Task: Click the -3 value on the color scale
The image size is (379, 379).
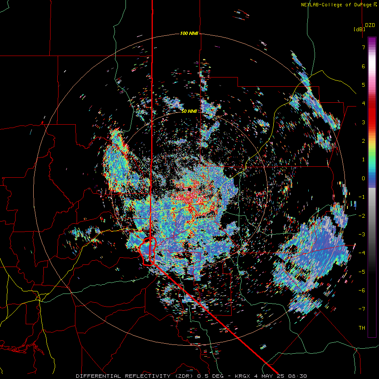Action: coord(362,235)
